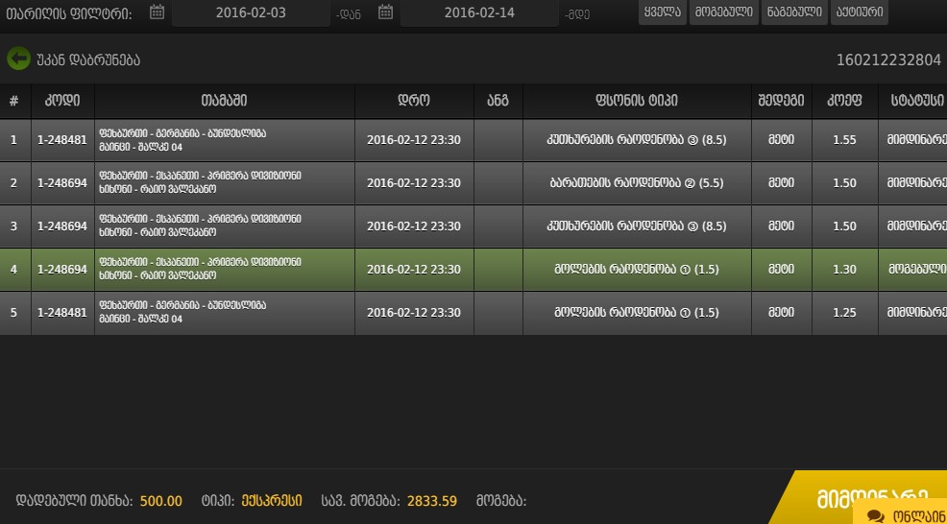Click the კოეფ column header
Viewport: 947px width, 524px height.
coord(844,101)
